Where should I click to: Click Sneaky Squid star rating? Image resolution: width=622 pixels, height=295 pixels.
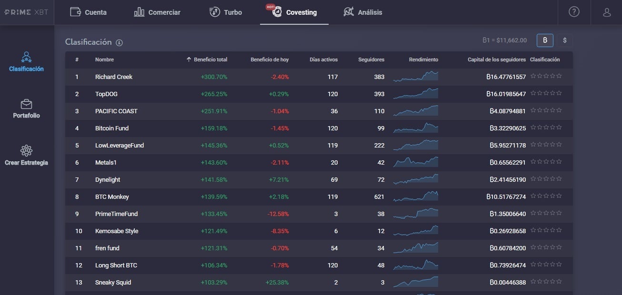click(x=546, y=282)
